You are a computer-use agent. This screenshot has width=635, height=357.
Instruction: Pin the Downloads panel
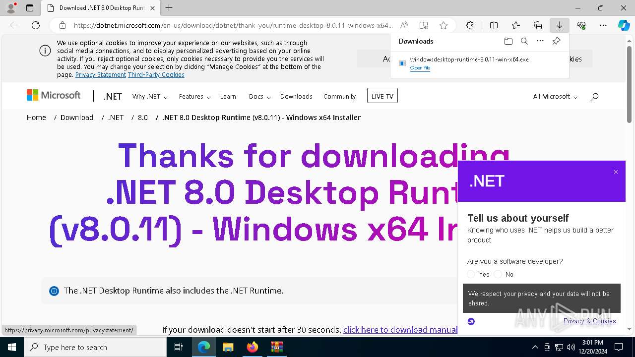(x=556, y=41)
